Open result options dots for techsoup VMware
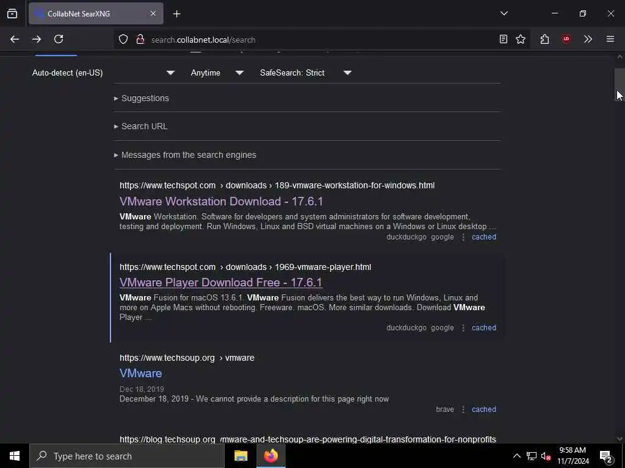Screen dimensions: 625x468 (463, 409)
